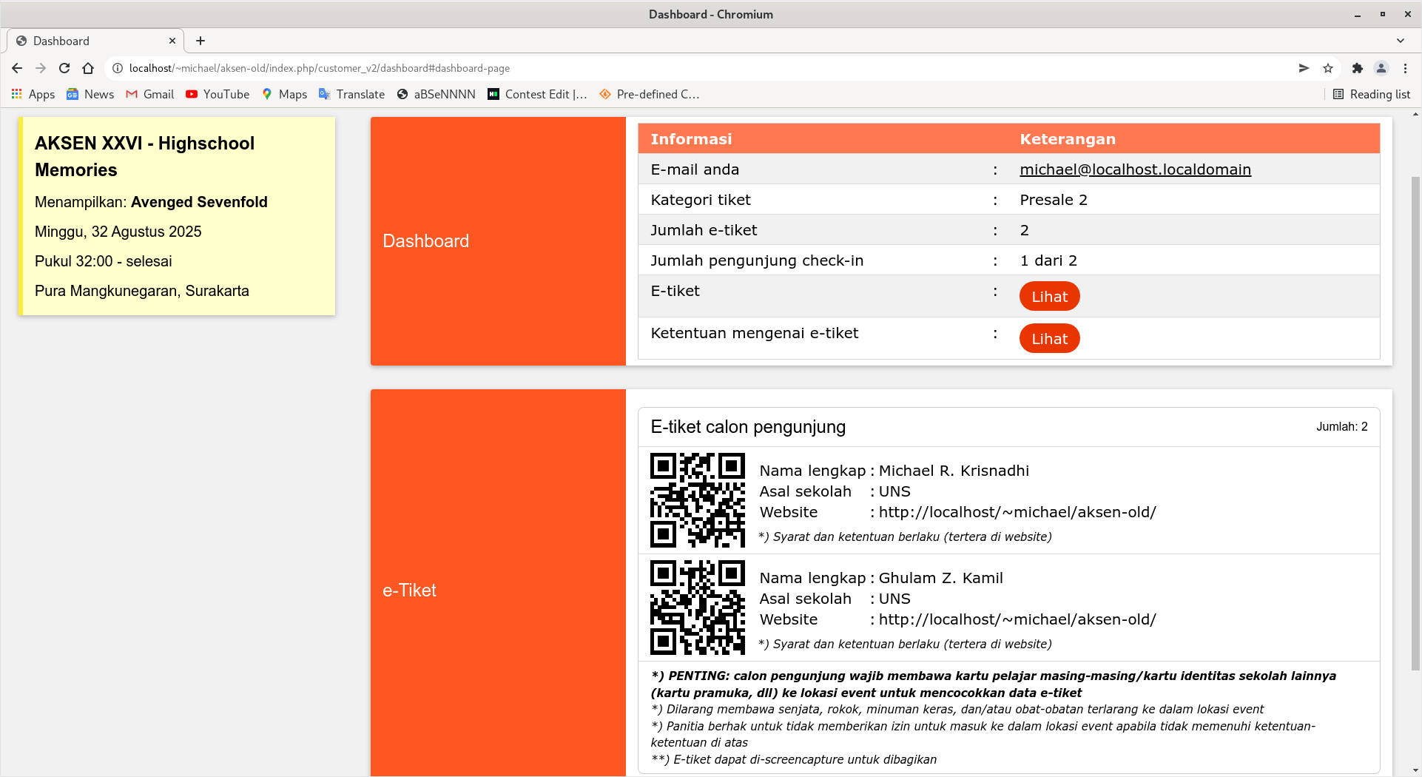The height and width of the screenshot is (777, 1422).
Task: Click the share page arrow icon
Action: coord(1304,68)
